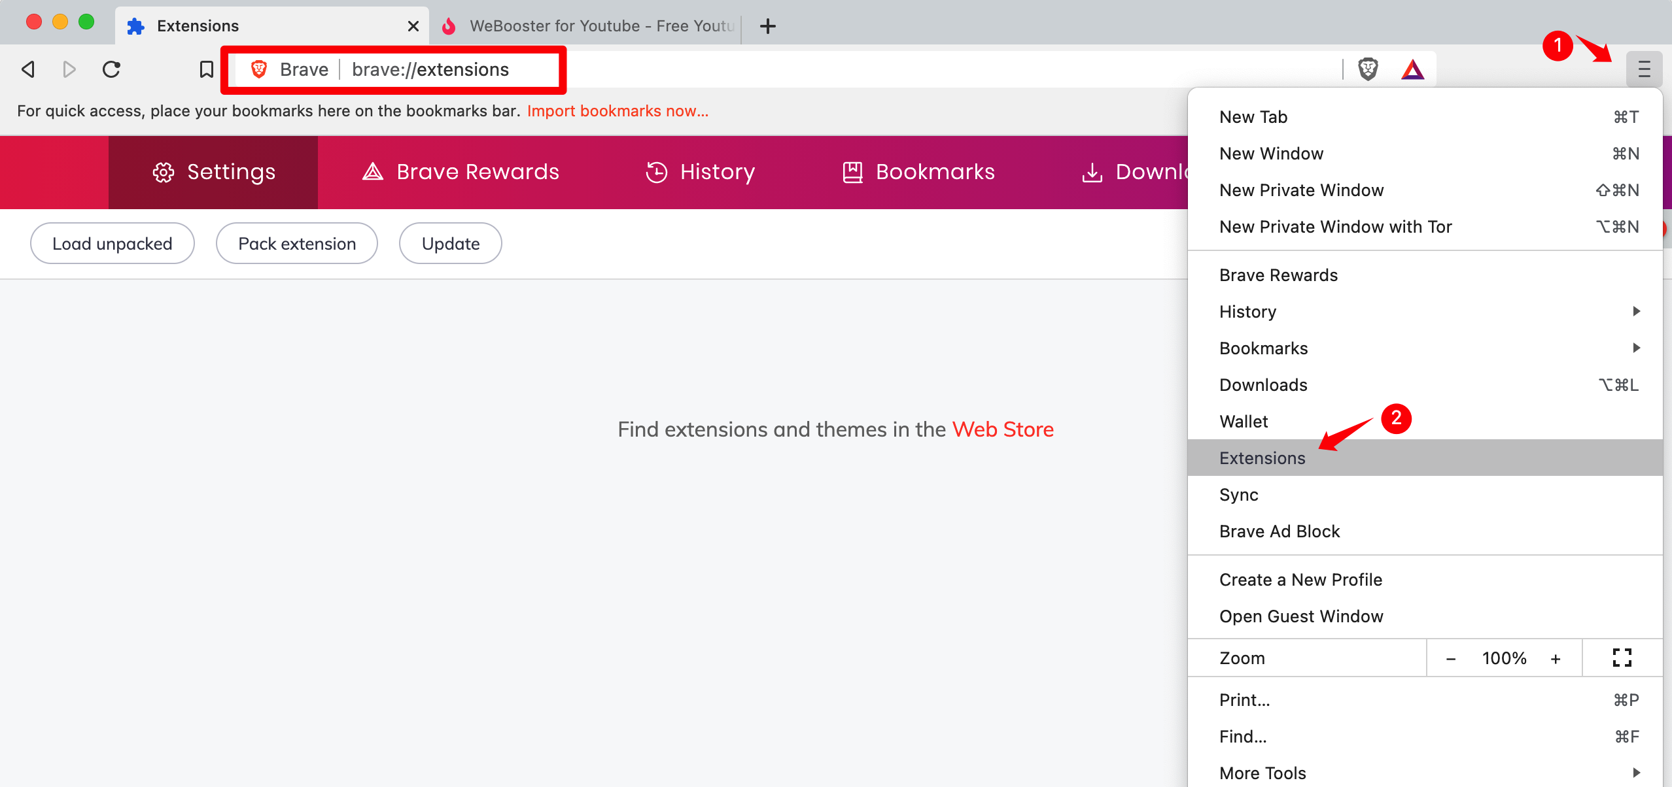
Task: Click the Brave lion icon in address bar
Action: [x=259, y=69]
